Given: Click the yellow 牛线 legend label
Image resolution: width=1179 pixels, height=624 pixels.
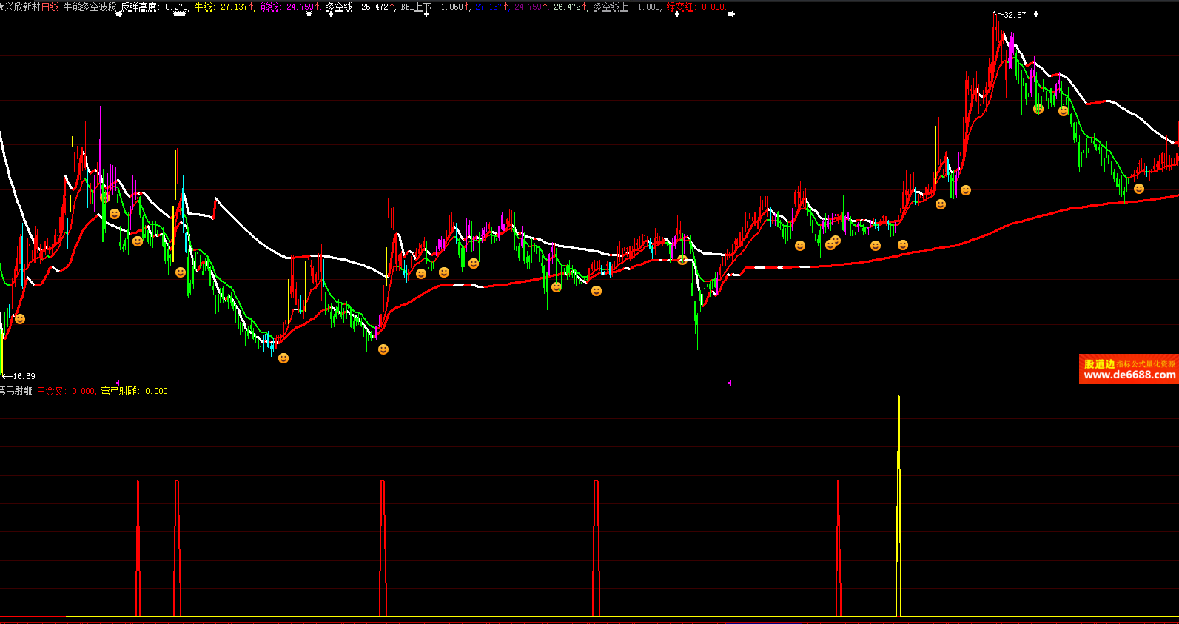Looking at the screenshot, I should 204,7.
